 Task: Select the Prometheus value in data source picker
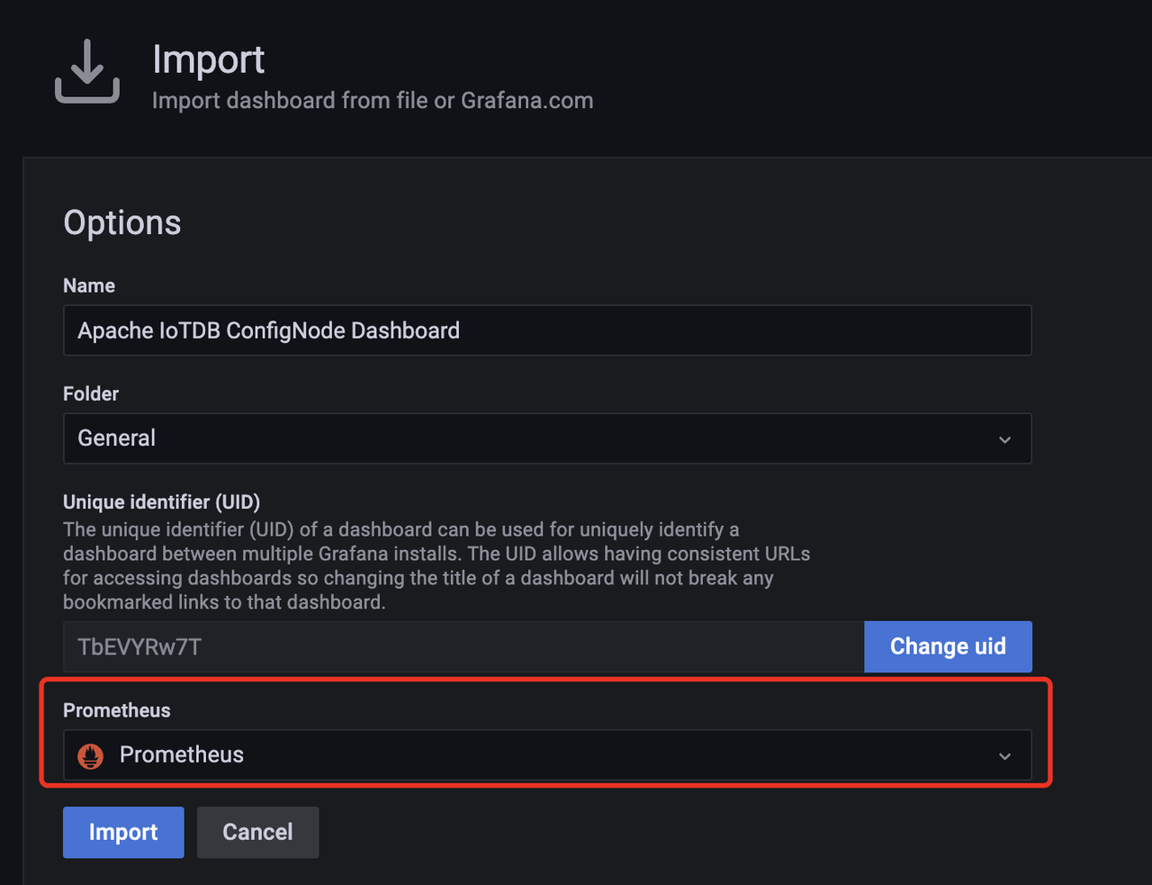point(182,755)
